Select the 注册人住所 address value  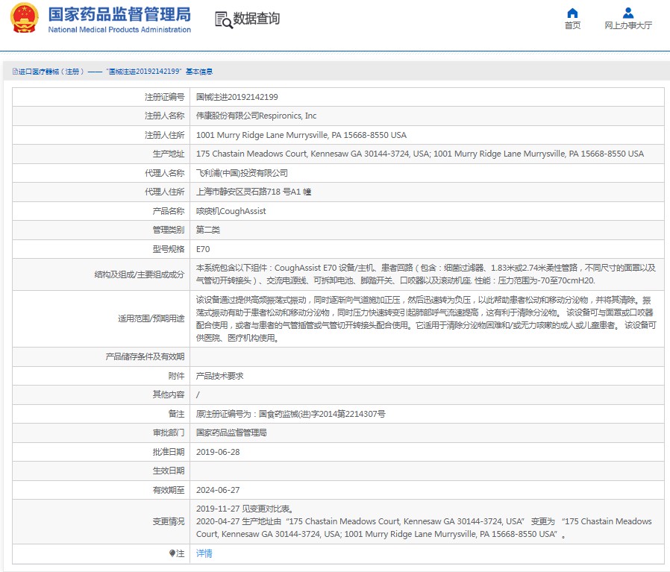301,135
